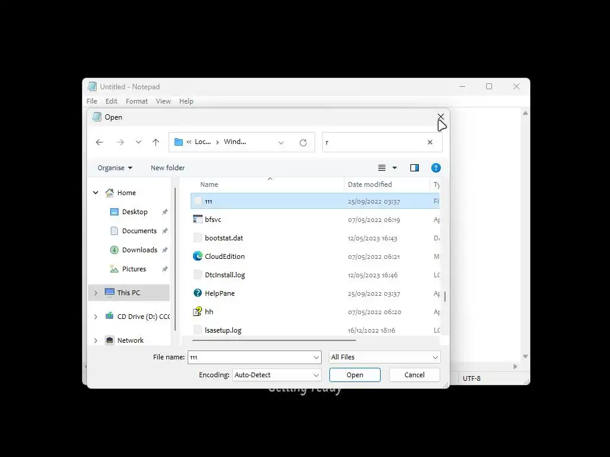The width and height of the screenshot is (610, 457).
Task: Change view layout icon
Action: coord(382,168)
